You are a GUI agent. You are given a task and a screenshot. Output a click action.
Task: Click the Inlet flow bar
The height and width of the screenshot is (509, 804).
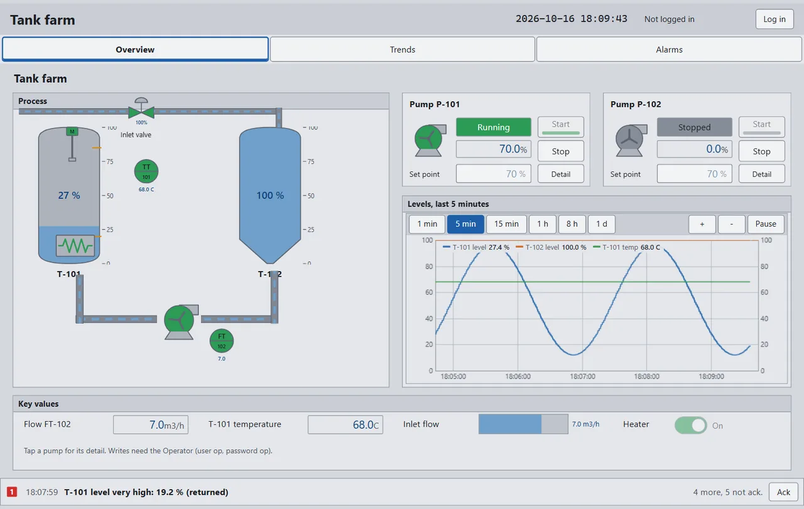pyautogui.click(x=523, y=424)
